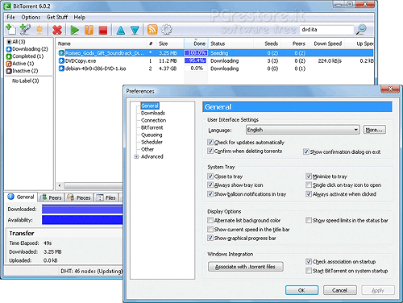403x303 pixels.
Task: Click the Move Down Queue arrow icon
Action: click(135, 30)
